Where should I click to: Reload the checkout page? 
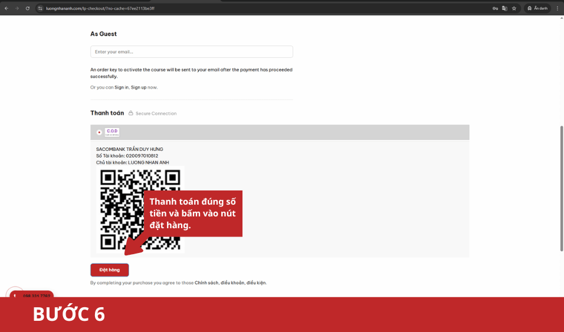pos(27,8)
